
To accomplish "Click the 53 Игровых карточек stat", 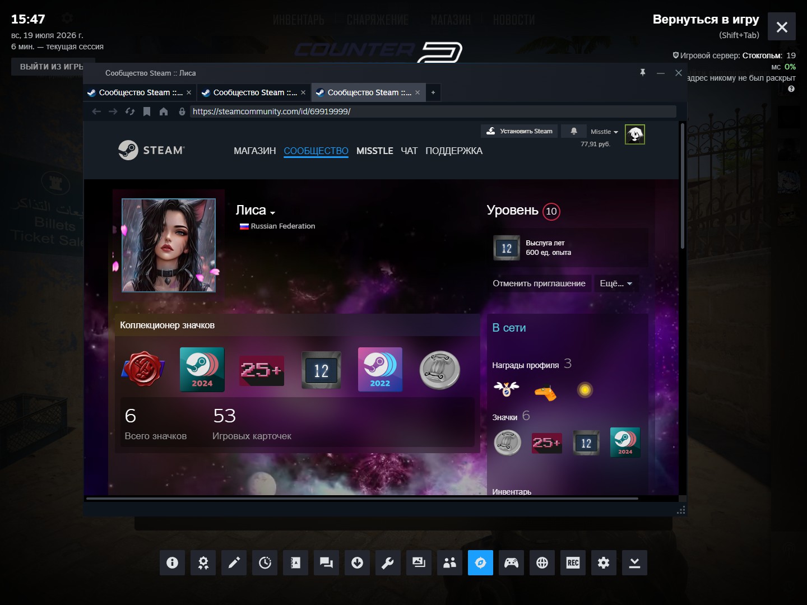I will (252, 424).
